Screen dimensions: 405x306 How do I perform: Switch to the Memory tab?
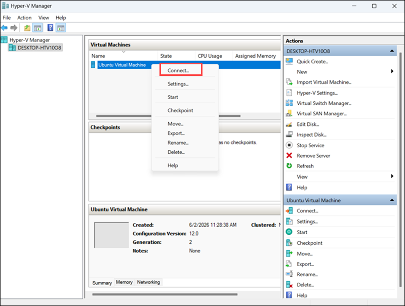pos(124,282)
